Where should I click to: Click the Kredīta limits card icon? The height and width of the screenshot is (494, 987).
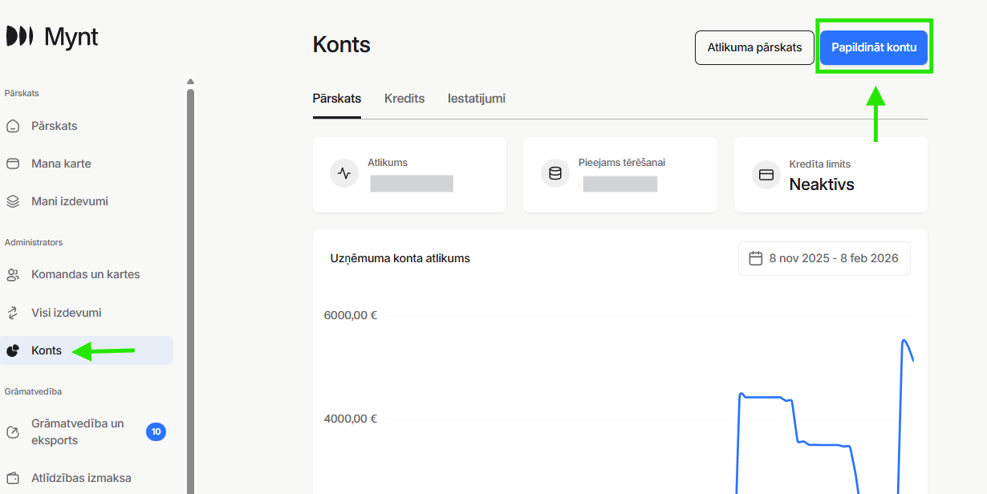coord(766,173)
